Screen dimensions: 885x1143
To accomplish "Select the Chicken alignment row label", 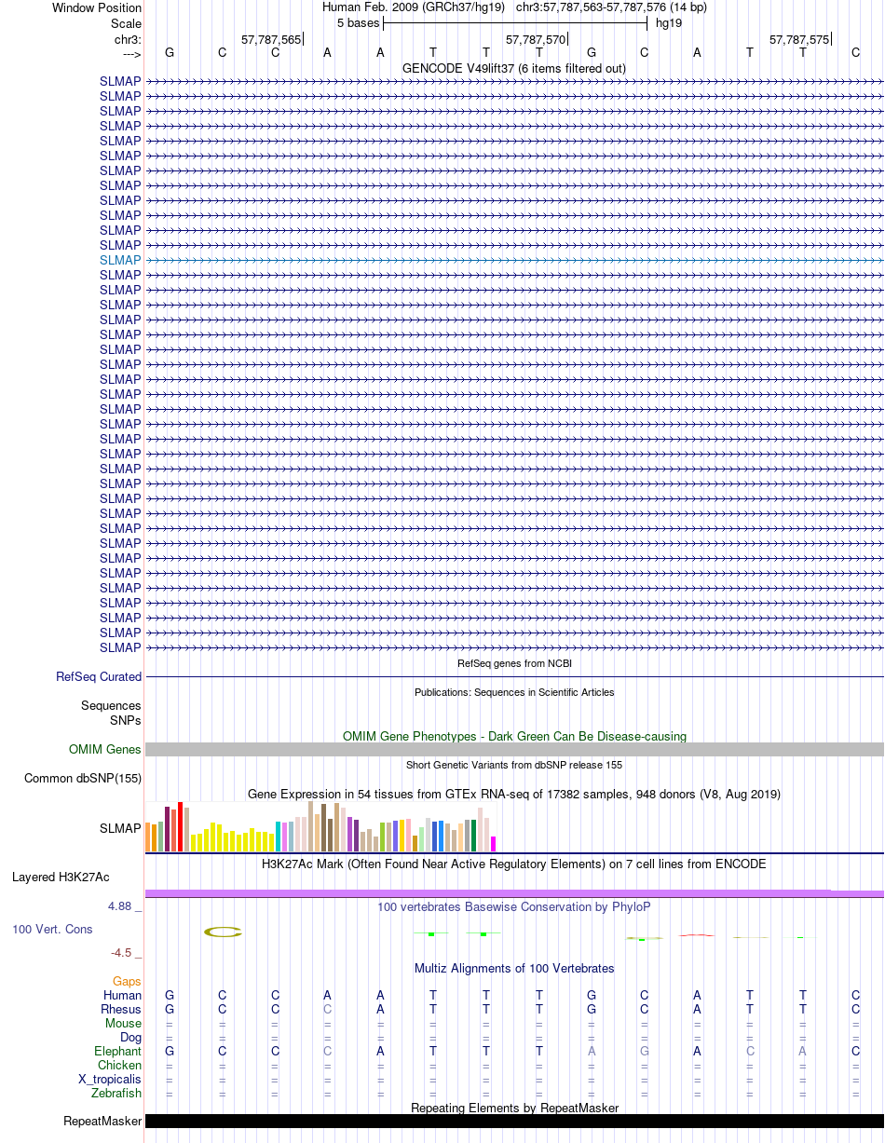I will tap(119, 1065).
